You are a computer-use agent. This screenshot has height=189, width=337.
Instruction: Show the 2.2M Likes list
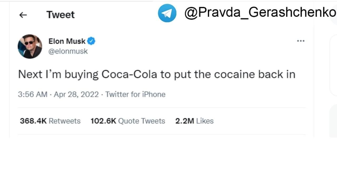[194, 121]
